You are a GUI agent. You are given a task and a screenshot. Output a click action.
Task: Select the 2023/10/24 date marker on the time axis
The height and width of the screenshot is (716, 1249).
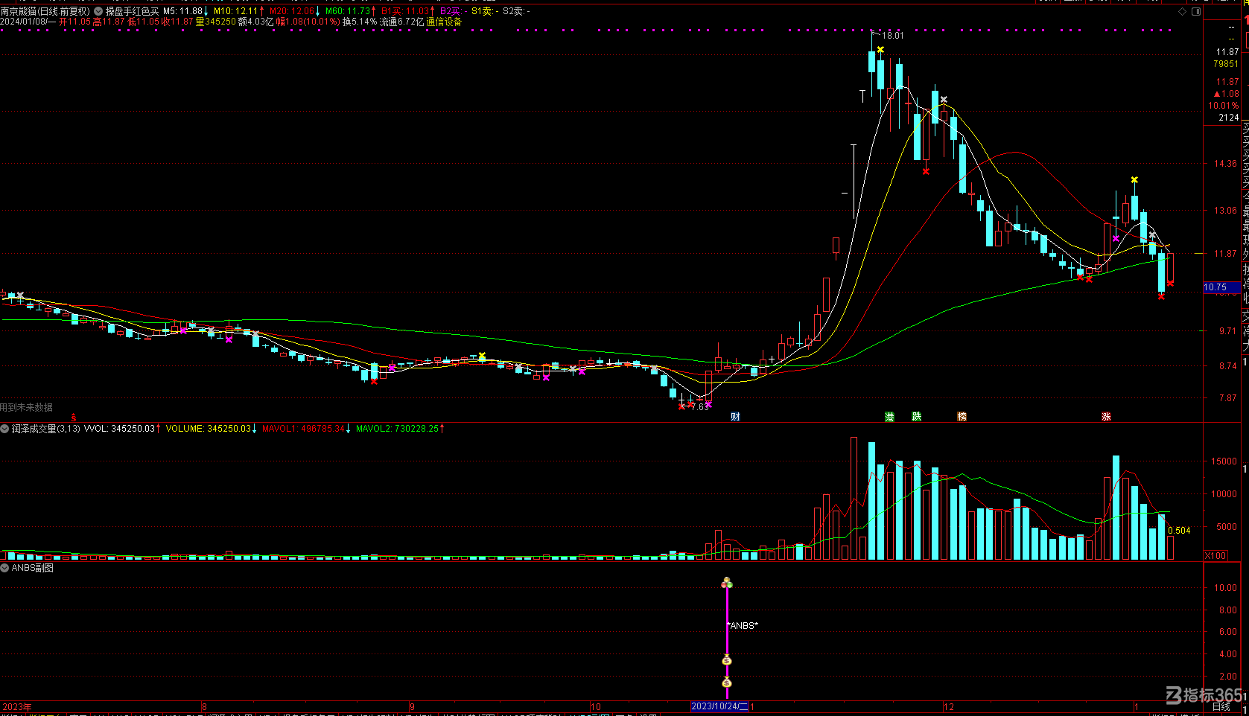(x=719, y=706)
